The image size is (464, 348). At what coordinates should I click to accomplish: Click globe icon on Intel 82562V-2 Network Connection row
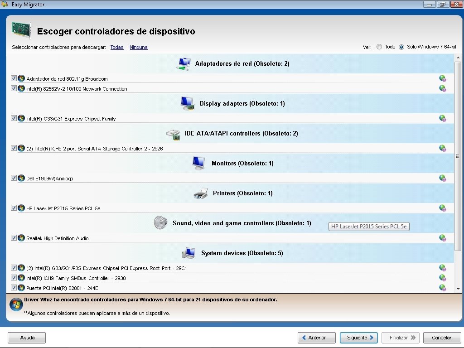pyautogui.click(x=443, y=88)
